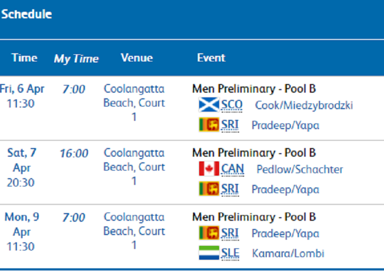The width and height of the screenshot is (384, 274).
Task: Open Cook/Miedzybrodzki team link
Action: [x=304, y=106]
